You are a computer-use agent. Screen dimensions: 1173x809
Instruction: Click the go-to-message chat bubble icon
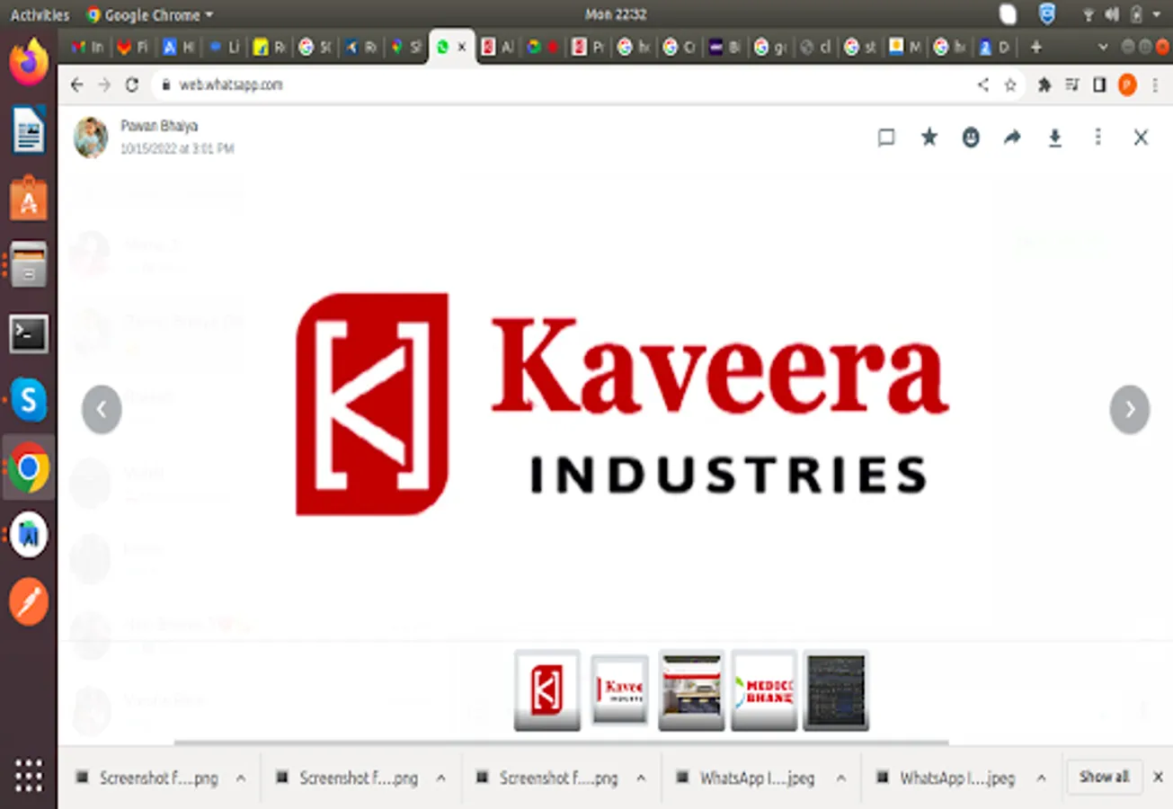coord(886,137)
